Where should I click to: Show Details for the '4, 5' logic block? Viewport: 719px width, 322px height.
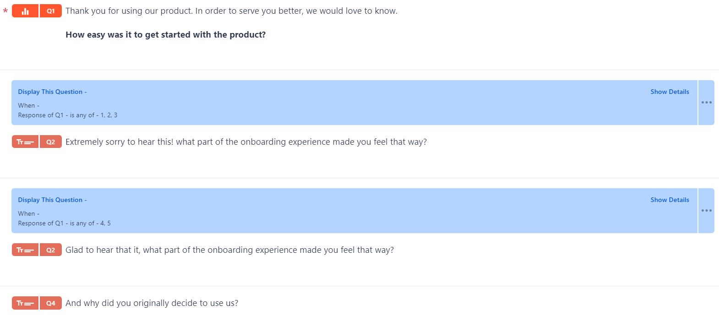[x=670, y=200]
